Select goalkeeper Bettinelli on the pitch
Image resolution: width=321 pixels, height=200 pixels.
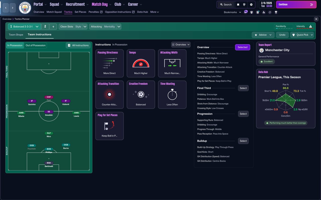[49, 164]
